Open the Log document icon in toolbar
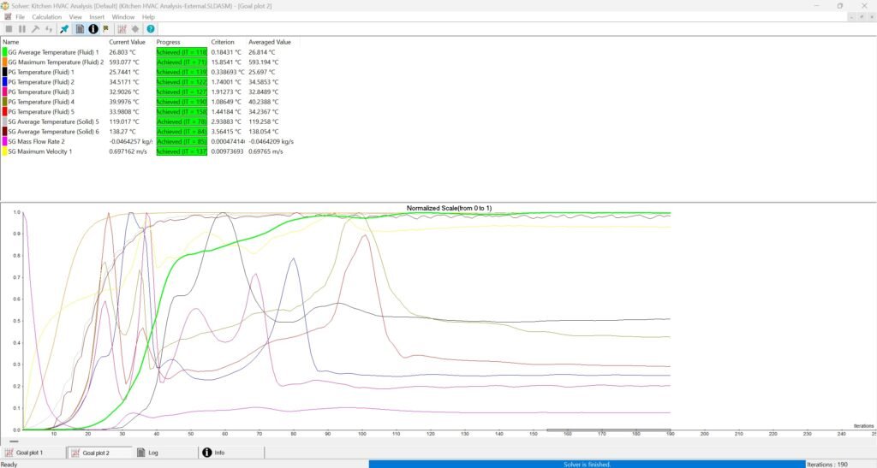The width and height of the screenshot is (877, 468). point(80,29)
